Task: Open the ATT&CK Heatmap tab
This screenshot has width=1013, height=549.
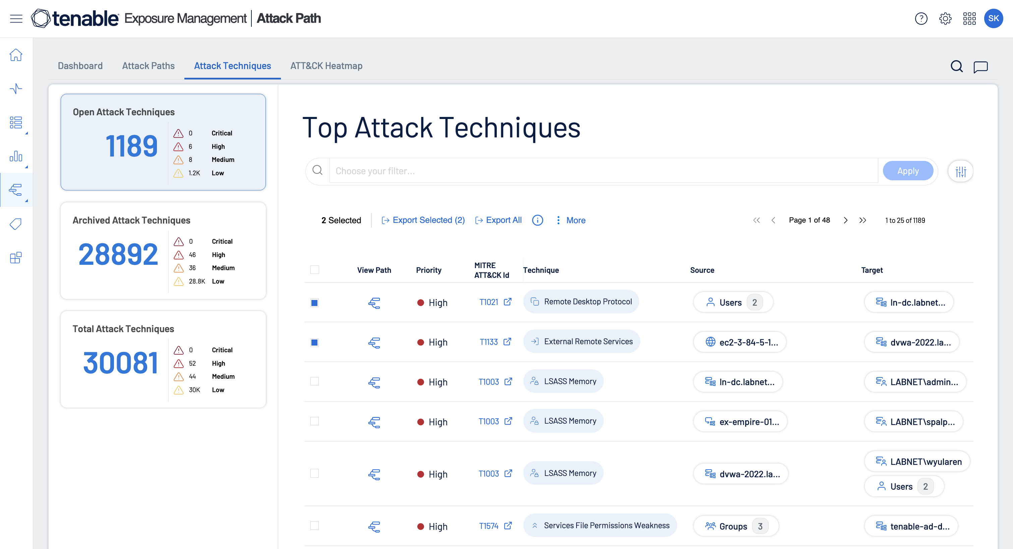Action: pyautogui.click(x=326, y=66)
